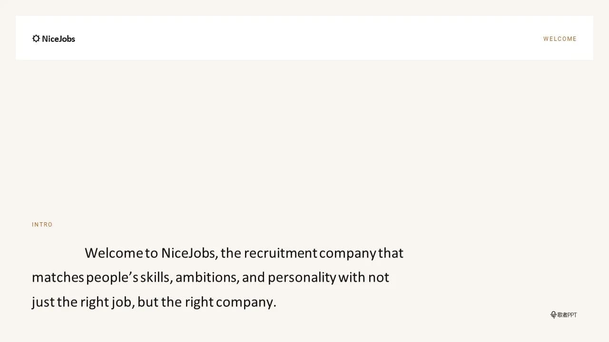Select the NiceJobs brand name text
Screen dimensions: 609x342
coord(59,39)
